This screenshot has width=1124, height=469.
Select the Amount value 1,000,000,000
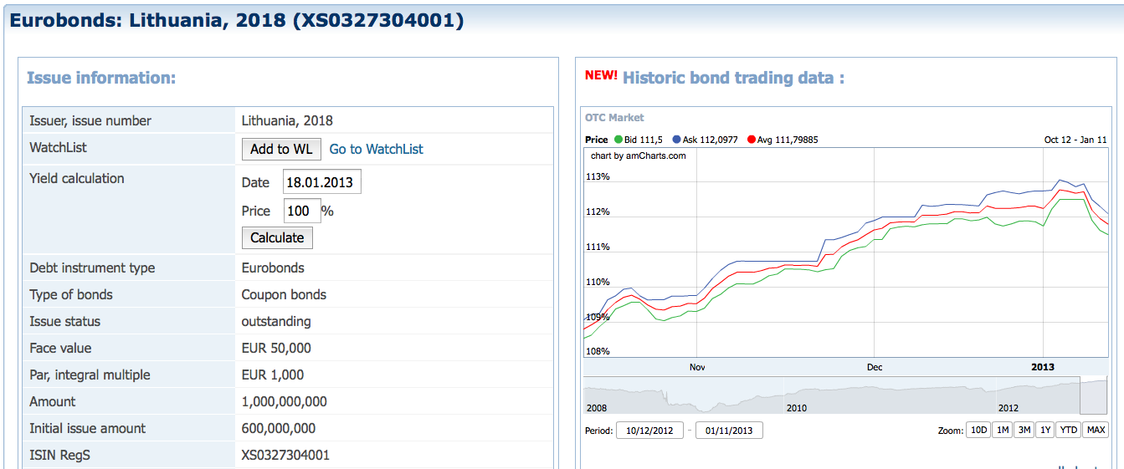284,401
